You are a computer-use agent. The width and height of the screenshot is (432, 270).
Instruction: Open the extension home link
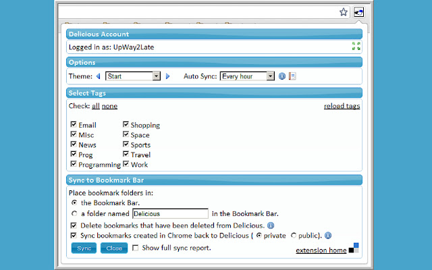pyautogui.click(x=321, y=250)
